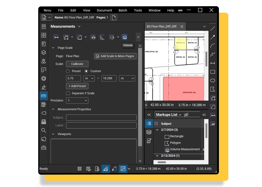Screen dimensions: 262x187
Task: Select the Preset radio button
Action: [68, 71]
